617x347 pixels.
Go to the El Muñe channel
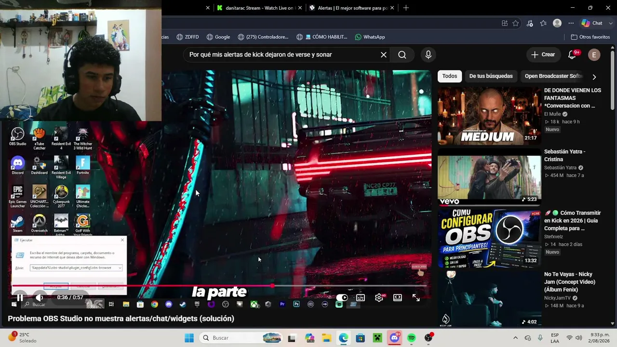click(552, 114)
